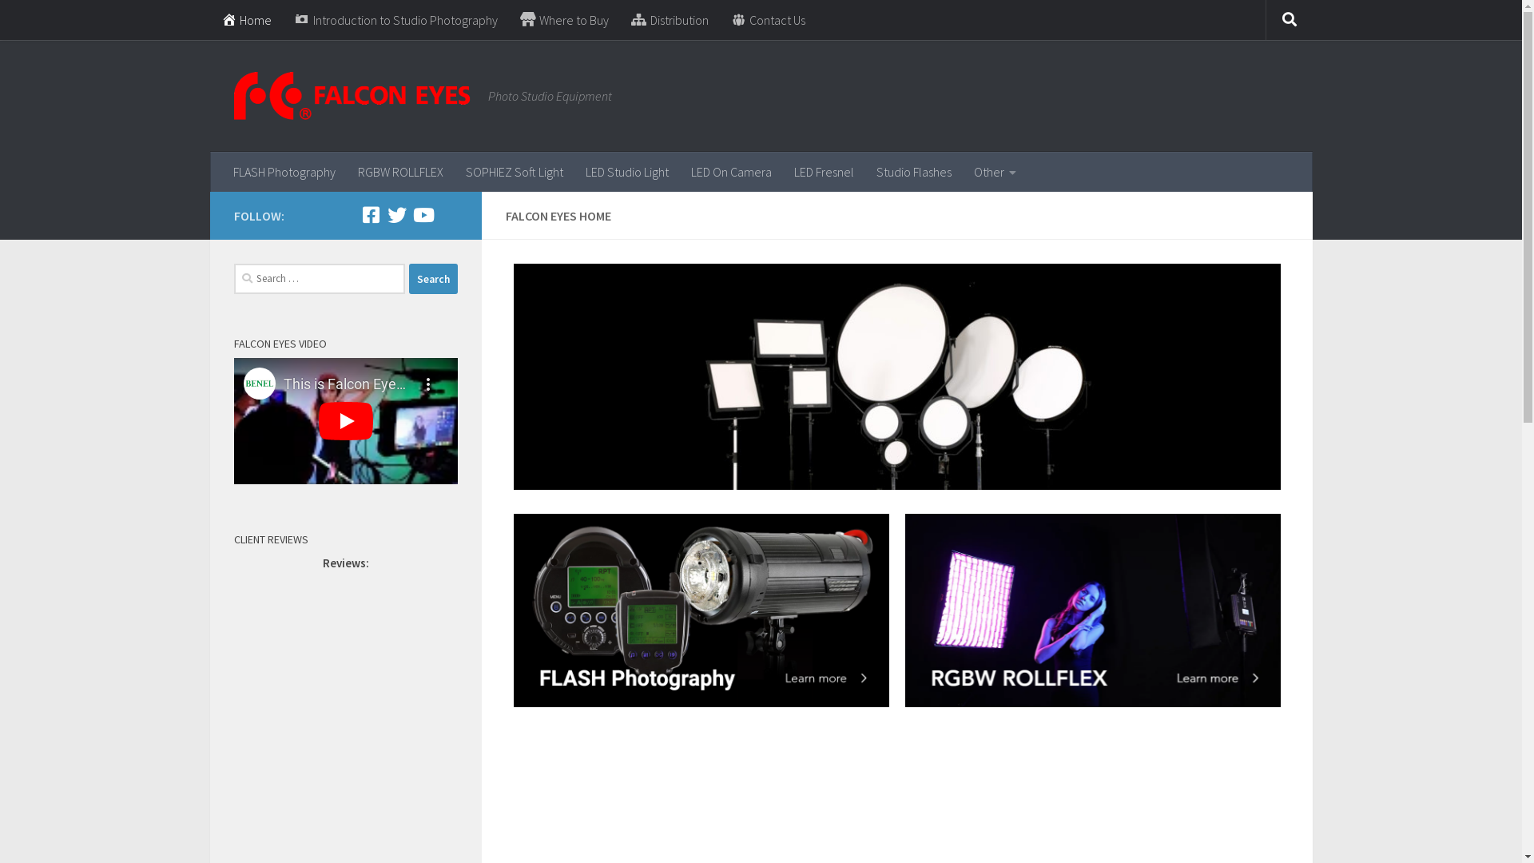Select FLASH Photography category
The image size is (1534, 863).
point(284,172)
